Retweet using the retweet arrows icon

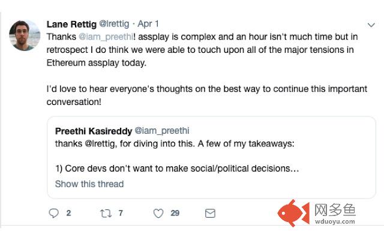pyautogui.click(x=104, y=213)
